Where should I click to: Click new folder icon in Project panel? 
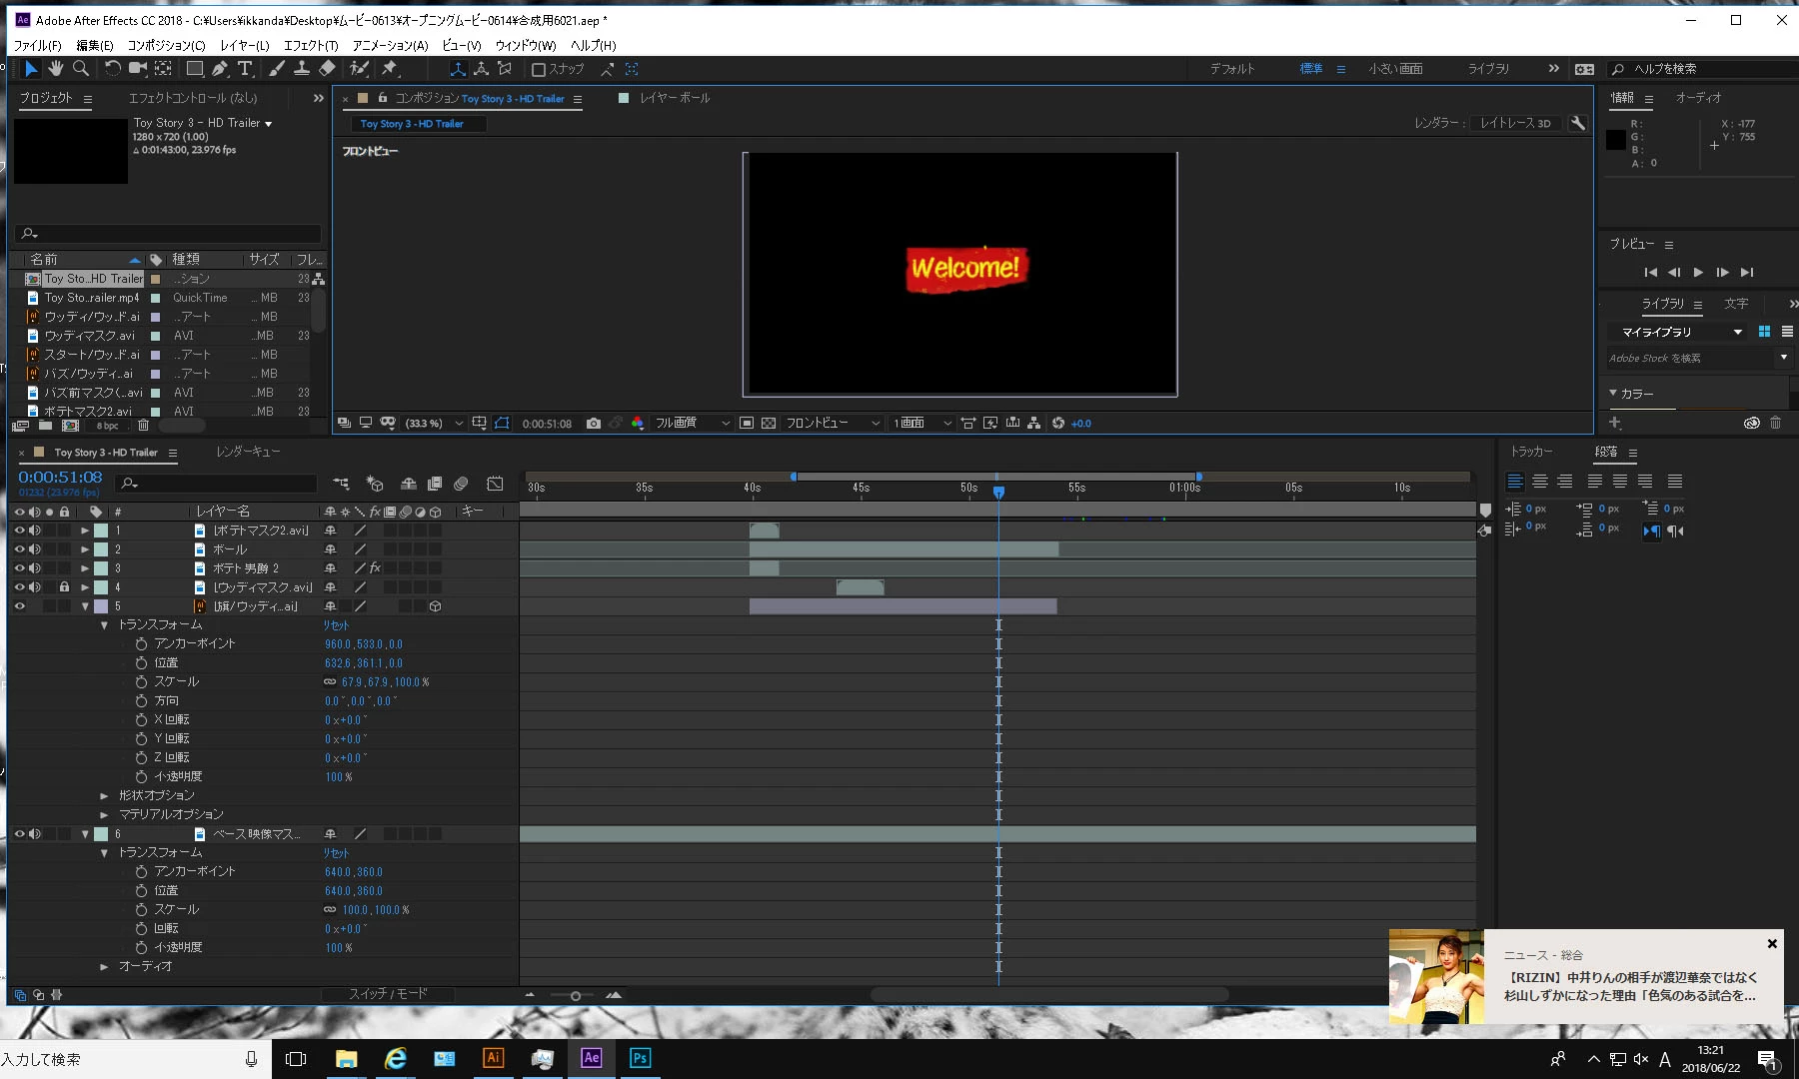pyautogui.click(x=46, y=426)
